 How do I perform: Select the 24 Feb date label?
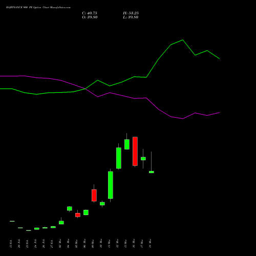point(35,244)
